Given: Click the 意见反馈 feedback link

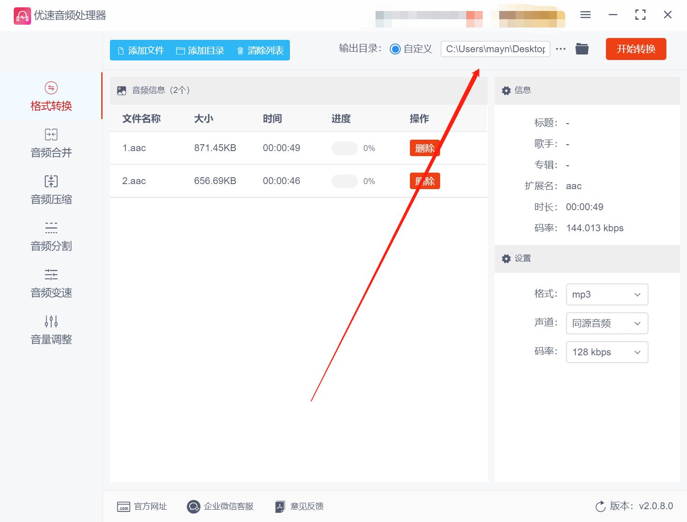Looking at the screenshot, I should 298,506.
